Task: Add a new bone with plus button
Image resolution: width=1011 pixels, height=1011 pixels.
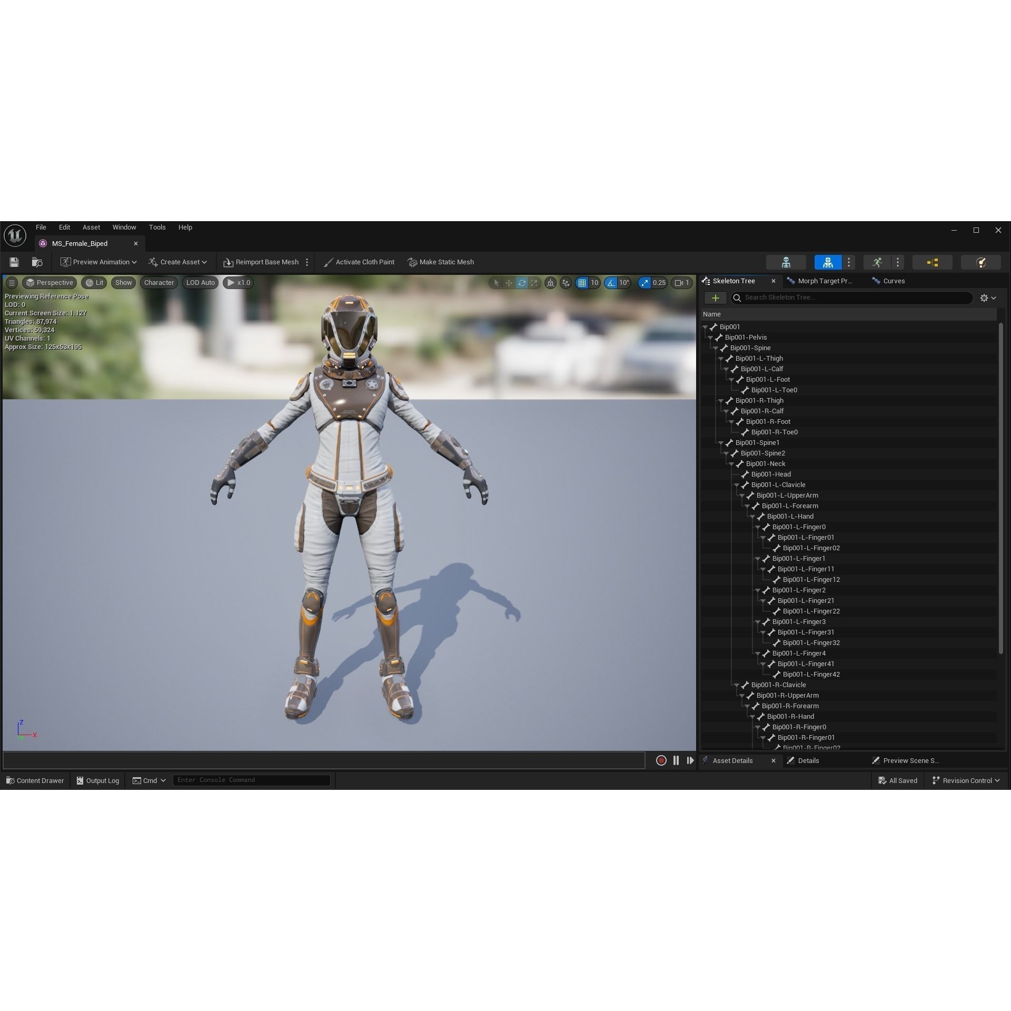Action: tap(715, 298)
